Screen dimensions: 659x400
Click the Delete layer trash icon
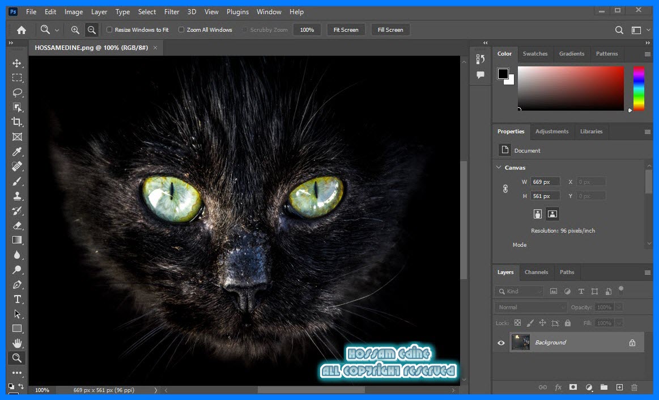pyautogui.click(x=635, y=387)
